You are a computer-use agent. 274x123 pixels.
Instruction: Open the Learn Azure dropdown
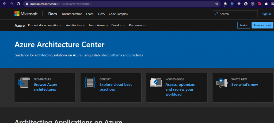98,26
